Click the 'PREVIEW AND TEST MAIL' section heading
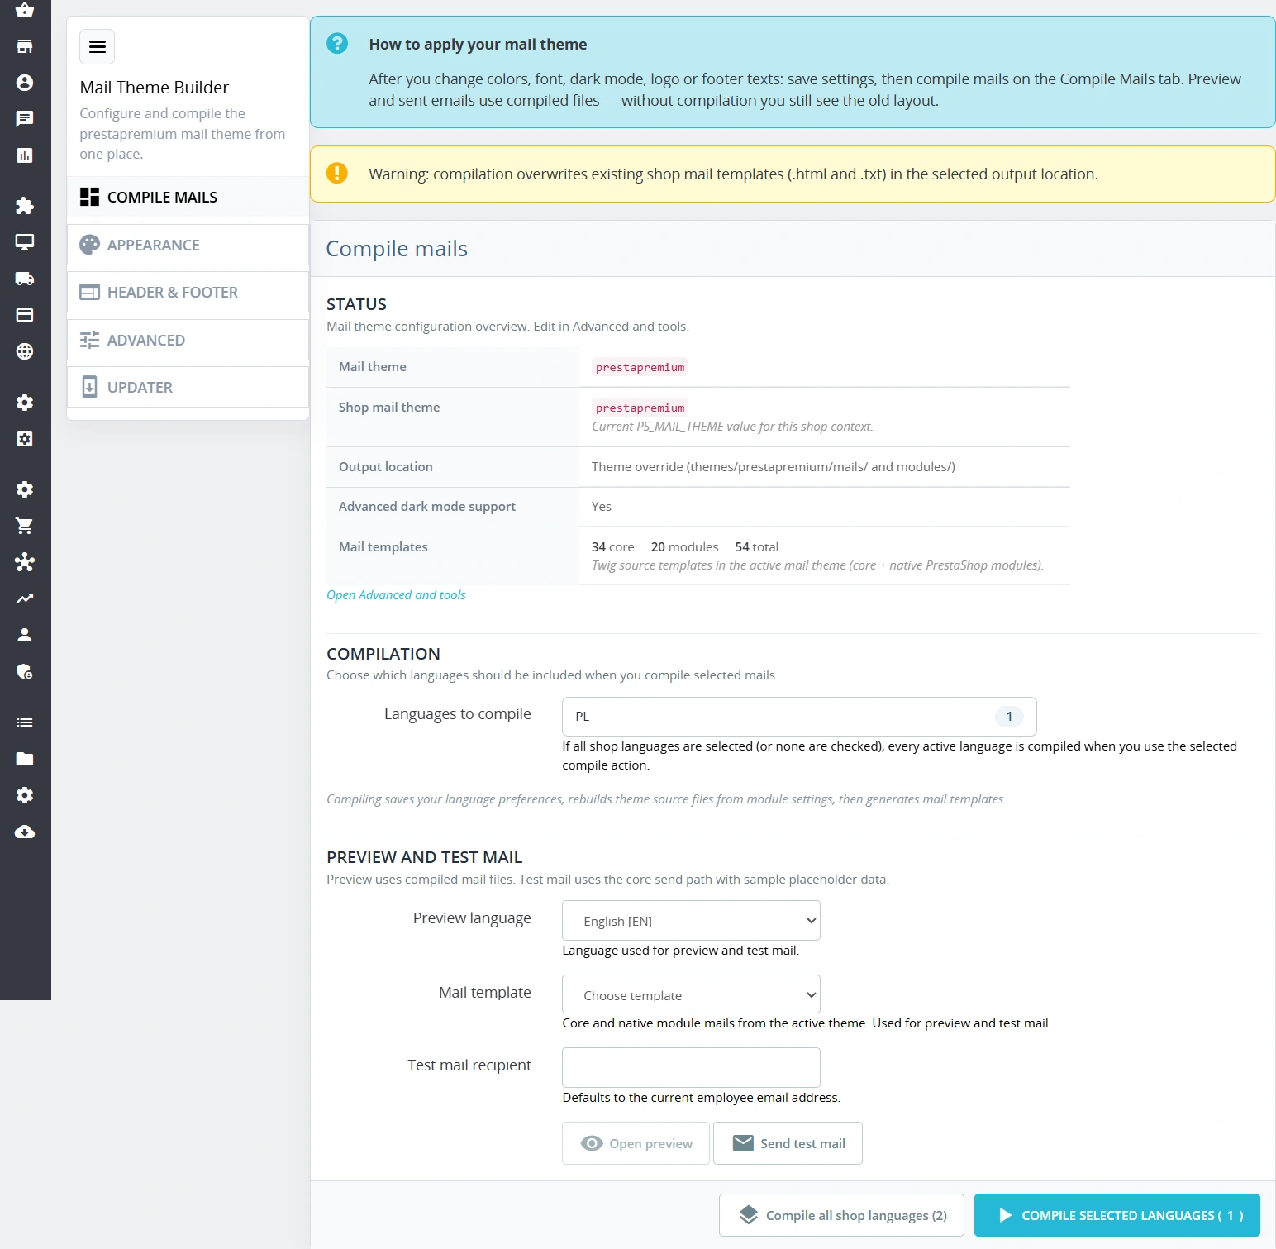 (424, 857)
